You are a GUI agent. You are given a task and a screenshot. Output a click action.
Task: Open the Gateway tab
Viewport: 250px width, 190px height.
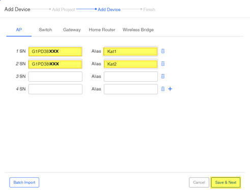[72, 30]
